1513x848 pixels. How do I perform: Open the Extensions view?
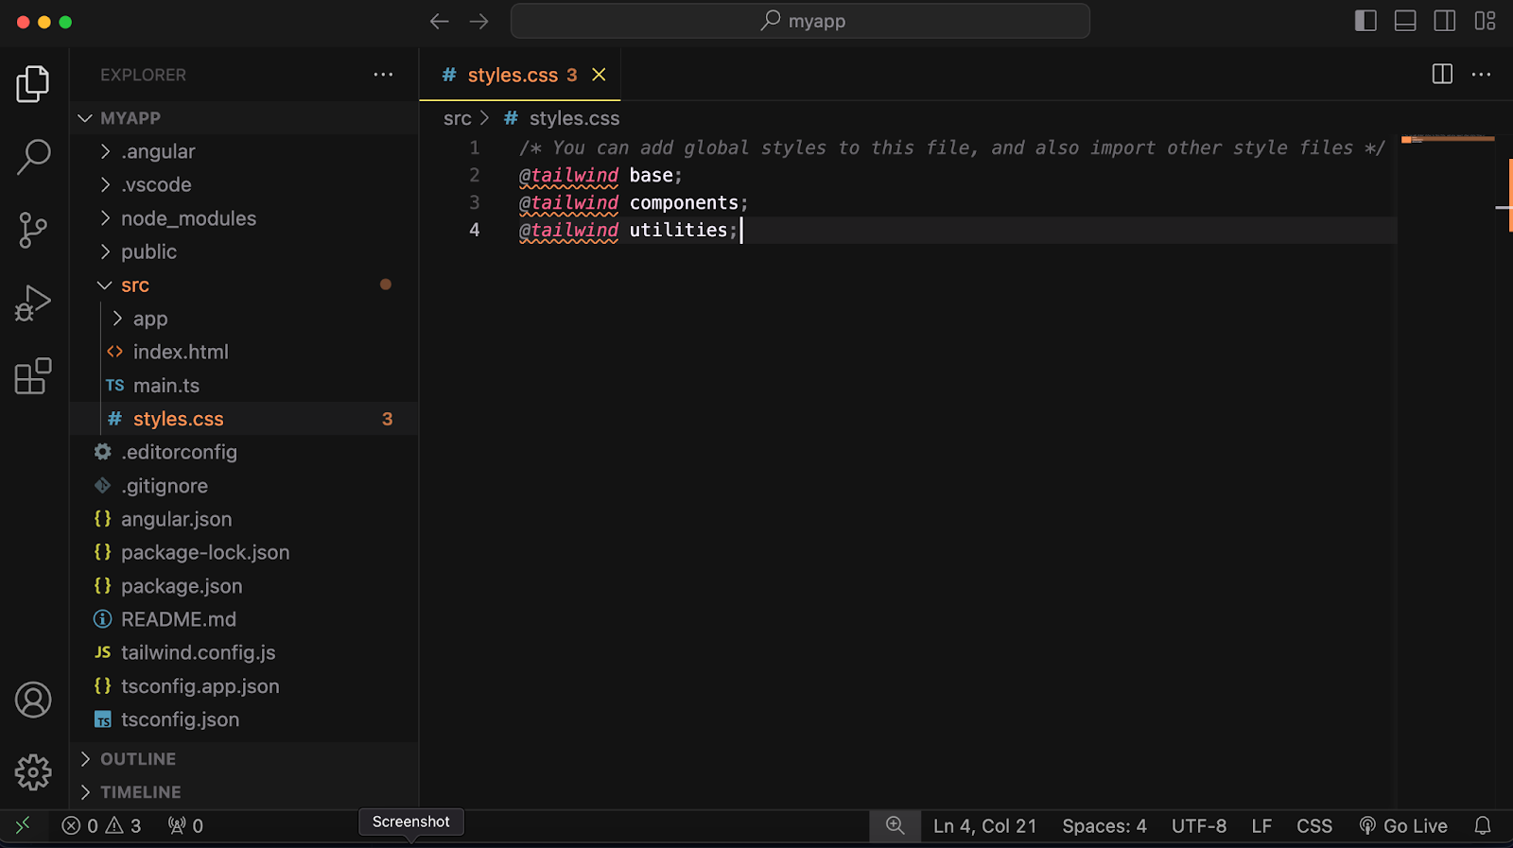33,376
